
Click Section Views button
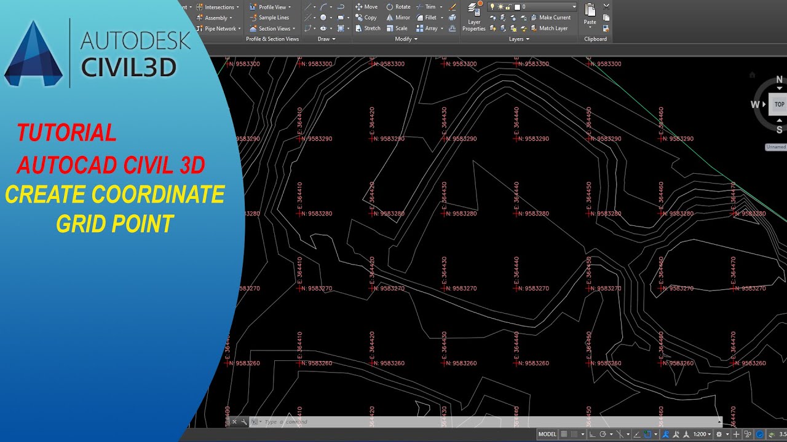pos(272,28)
